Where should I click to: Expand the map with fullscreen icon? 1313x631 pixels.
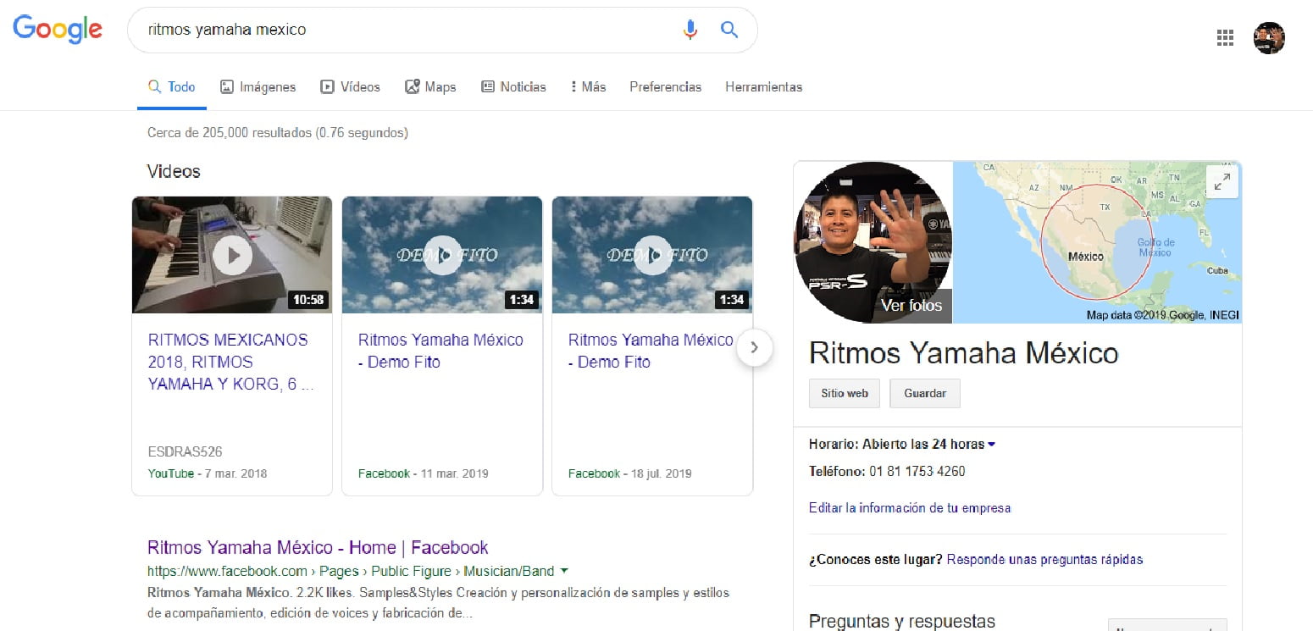click(1222, 181)
